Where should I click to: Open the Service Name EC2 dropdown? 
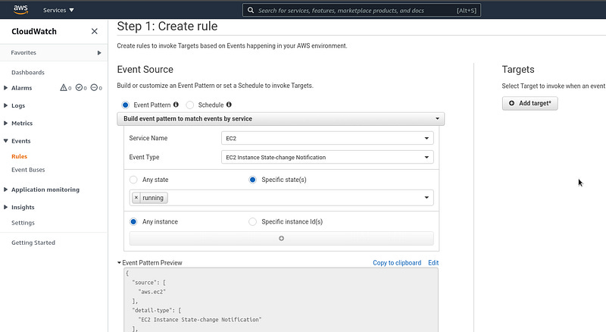coord(327,138)
